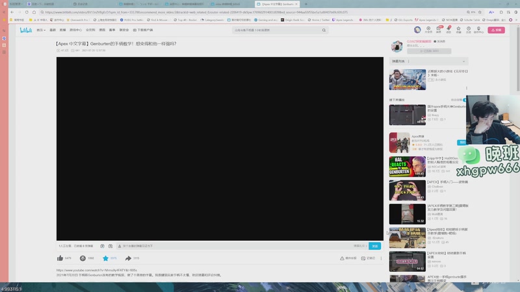Open the 15:32 controller tutorial thumbnail

408,214
